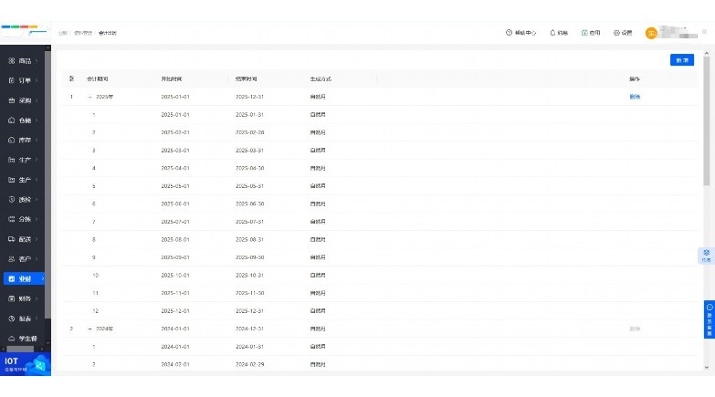Click the sidebar scroll-up arrow
This screenshot has width=715, height=397.
(47, 47)
